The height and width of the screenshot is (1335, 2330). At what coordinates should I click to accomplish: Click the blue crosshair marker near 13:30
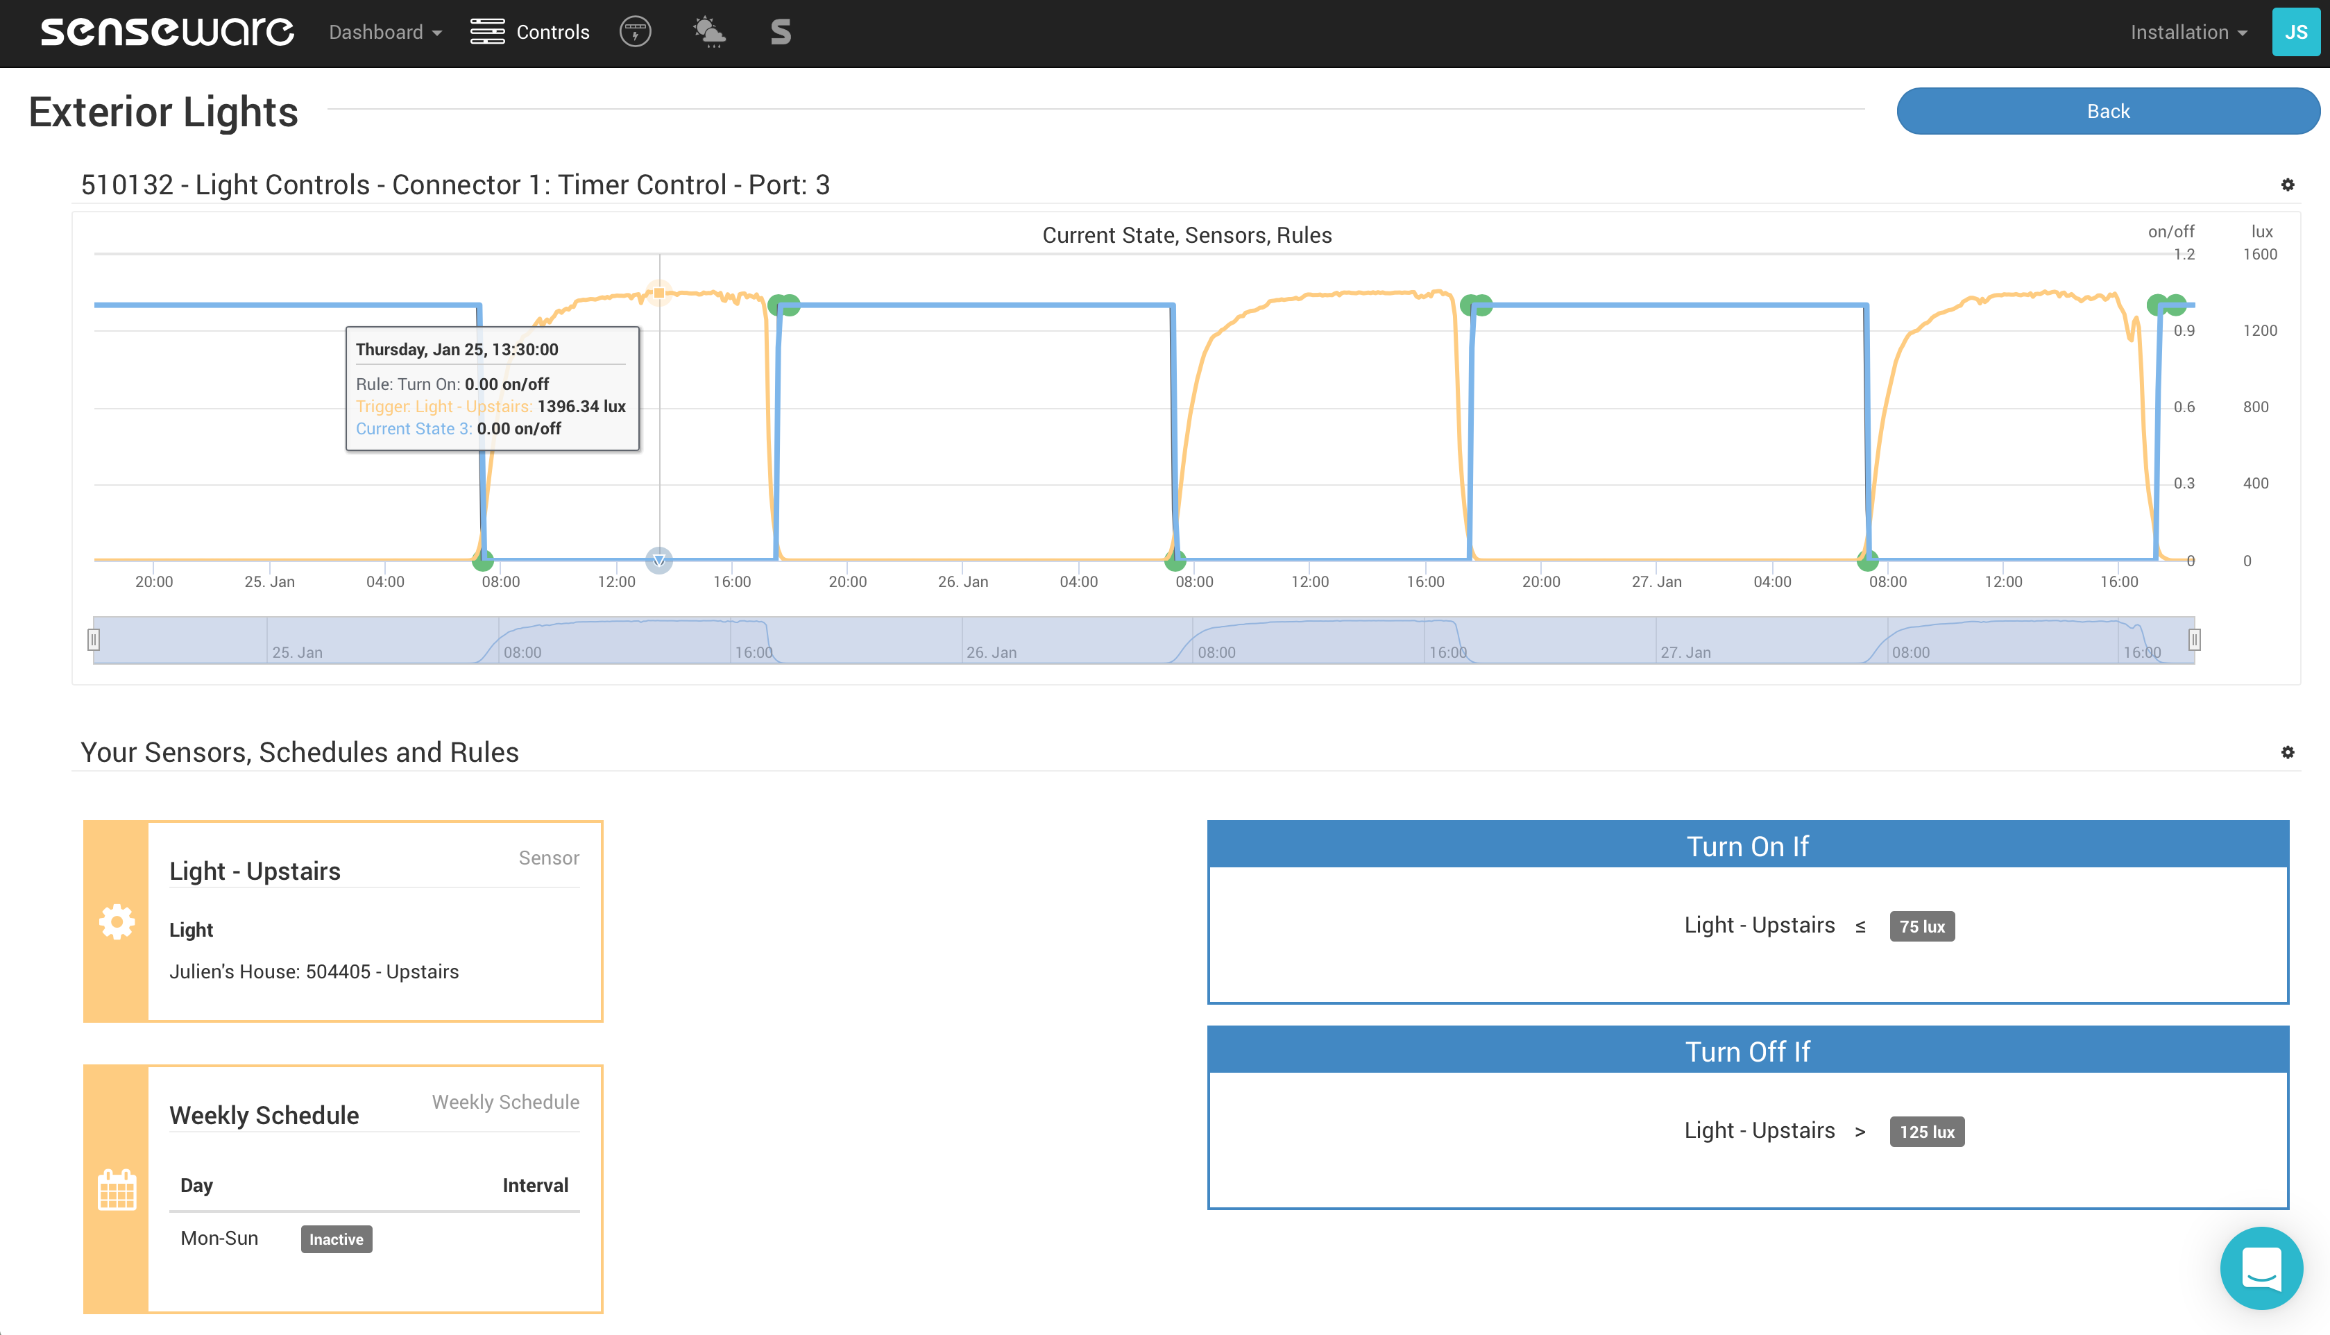click(659, 559)
